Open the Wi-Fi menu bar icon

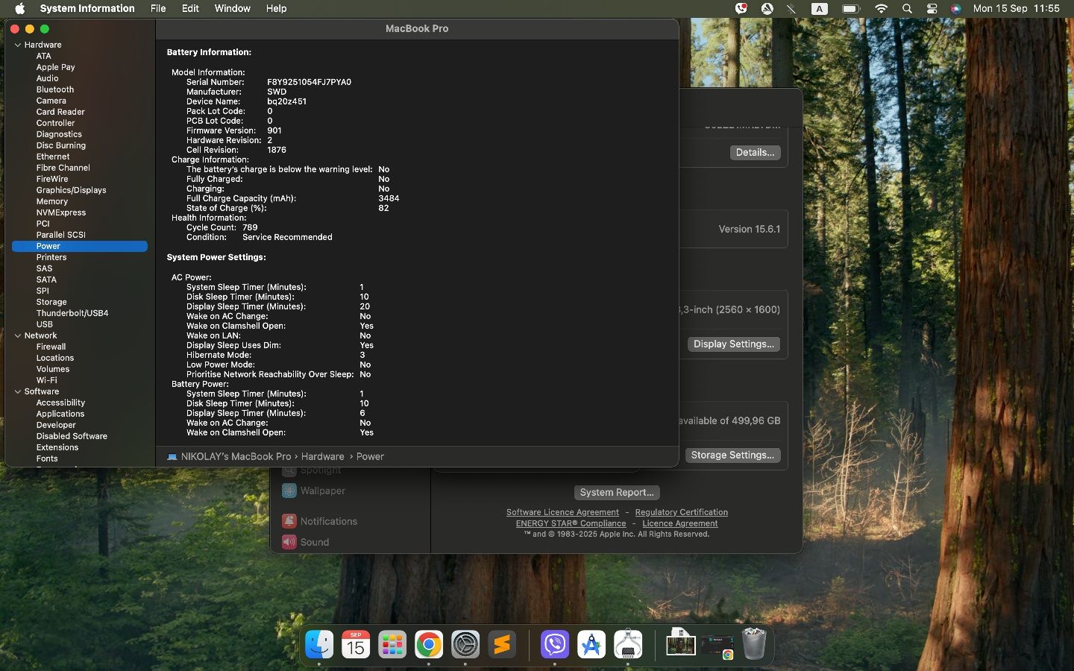click(x=881, y=8)
